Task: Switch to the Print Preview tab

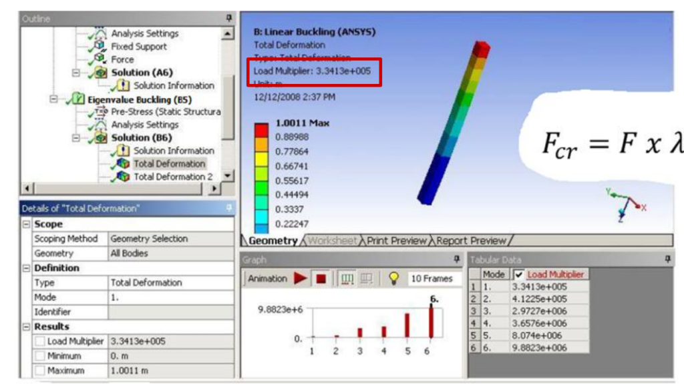Action: click(396, 241)
